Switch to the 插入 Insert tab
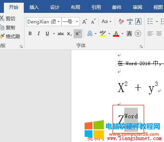This screenshot has width=164, height=142. tap(34, 7)
